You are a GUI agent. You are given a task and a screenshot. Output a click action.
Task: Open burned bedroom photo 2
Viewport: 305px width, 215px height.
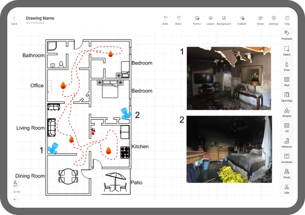[229, 149]
